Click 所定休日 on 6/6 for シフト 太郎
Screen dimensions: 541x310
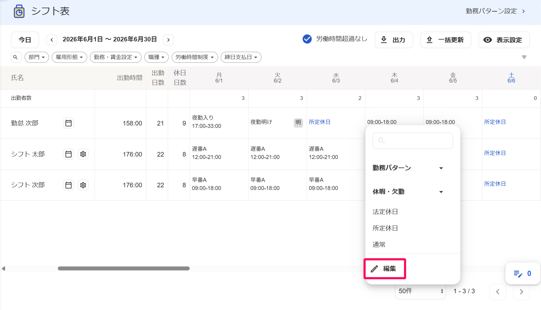495,153
